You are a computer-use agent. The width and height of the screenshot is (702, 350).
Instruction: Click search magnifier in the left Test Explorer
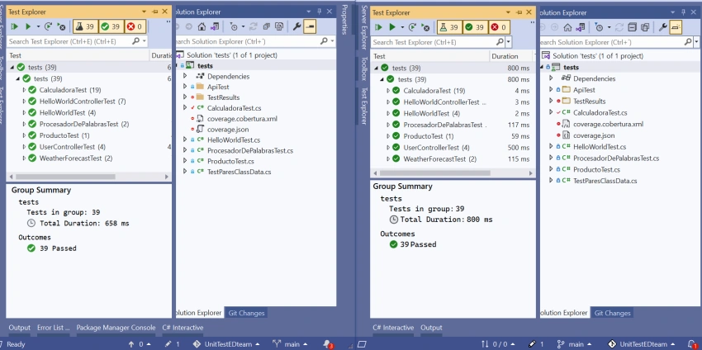click(x=135, y=41)
